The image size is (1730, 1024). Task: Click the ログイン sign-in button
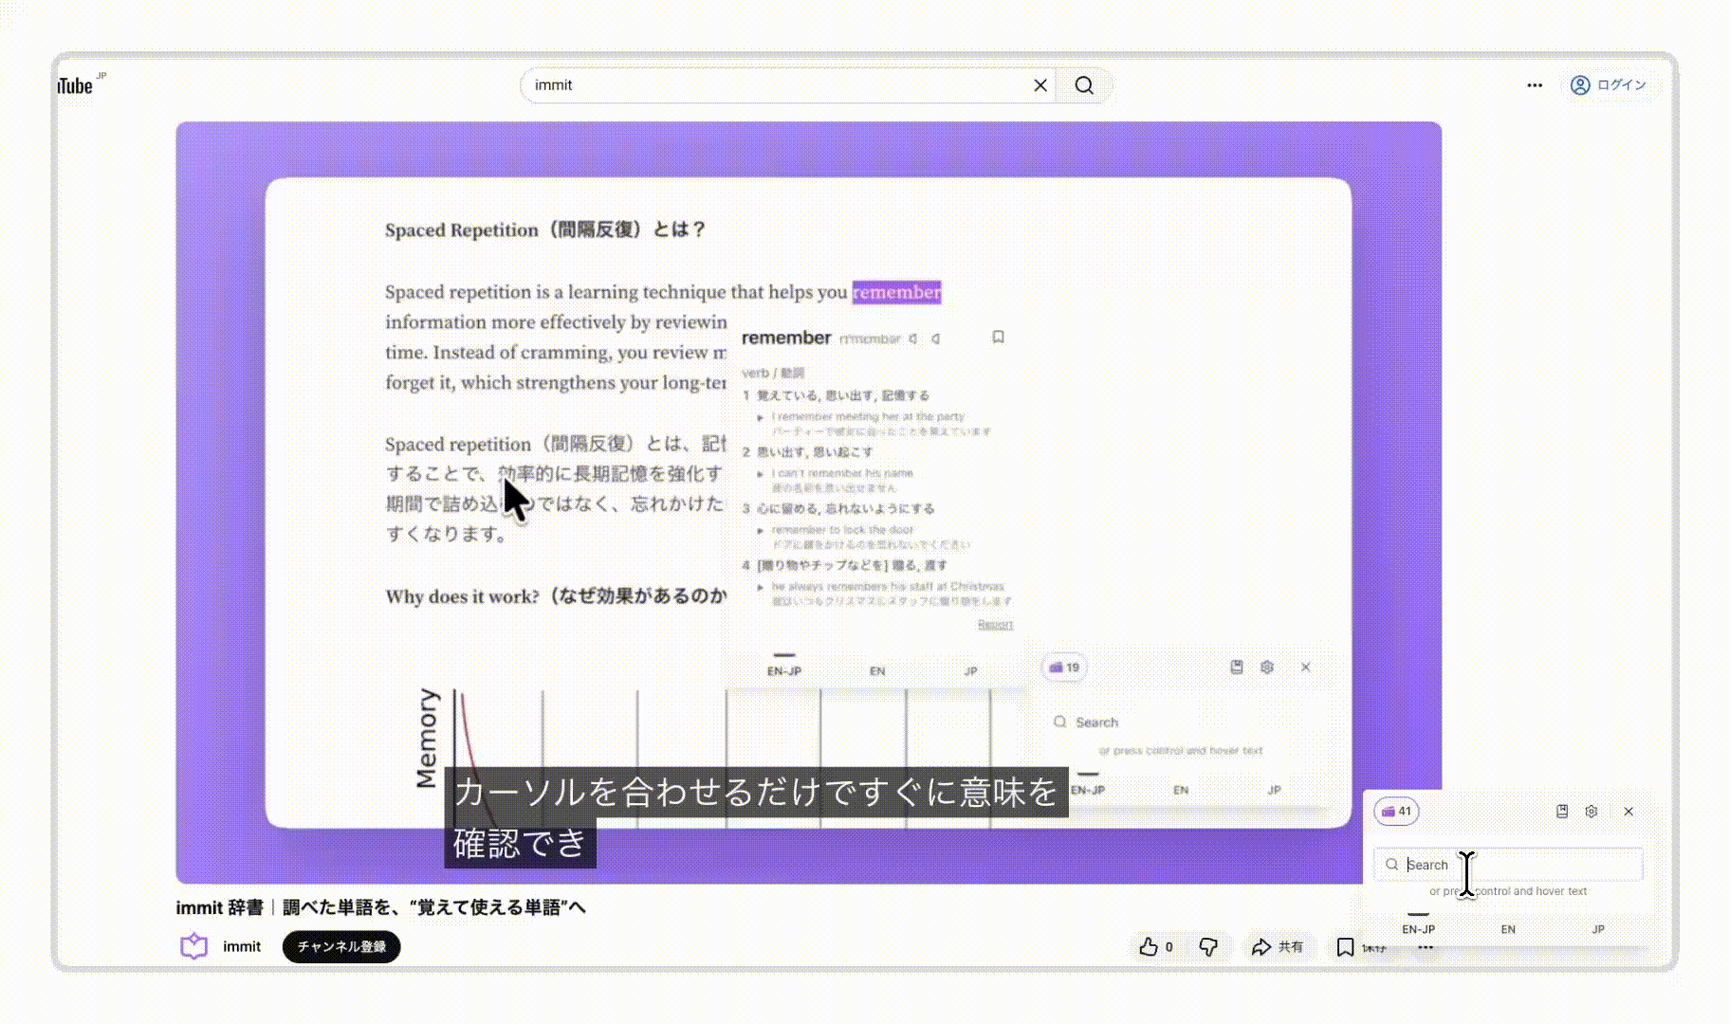[x=1609, y=85]
